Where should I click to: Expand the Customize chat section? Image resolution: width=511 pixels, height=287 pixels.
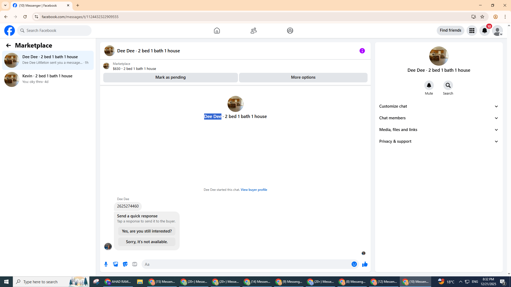tap(438, 106)
